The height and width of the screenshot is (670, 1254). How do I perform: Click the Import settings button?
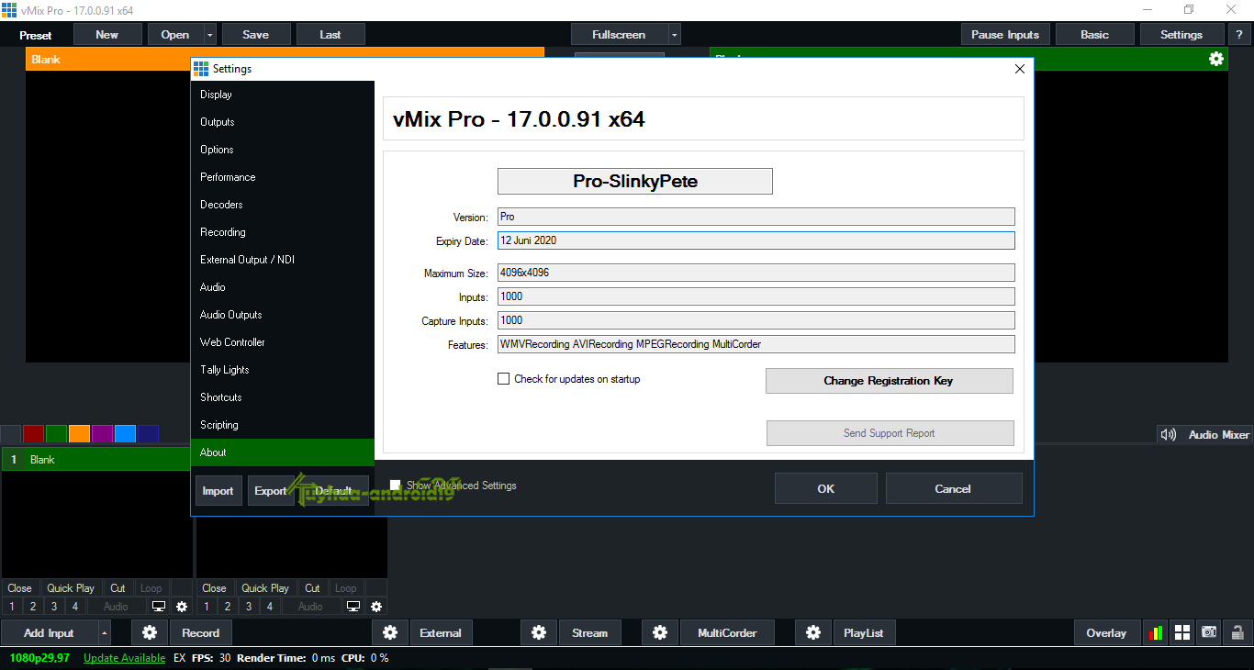click(218, 491)
